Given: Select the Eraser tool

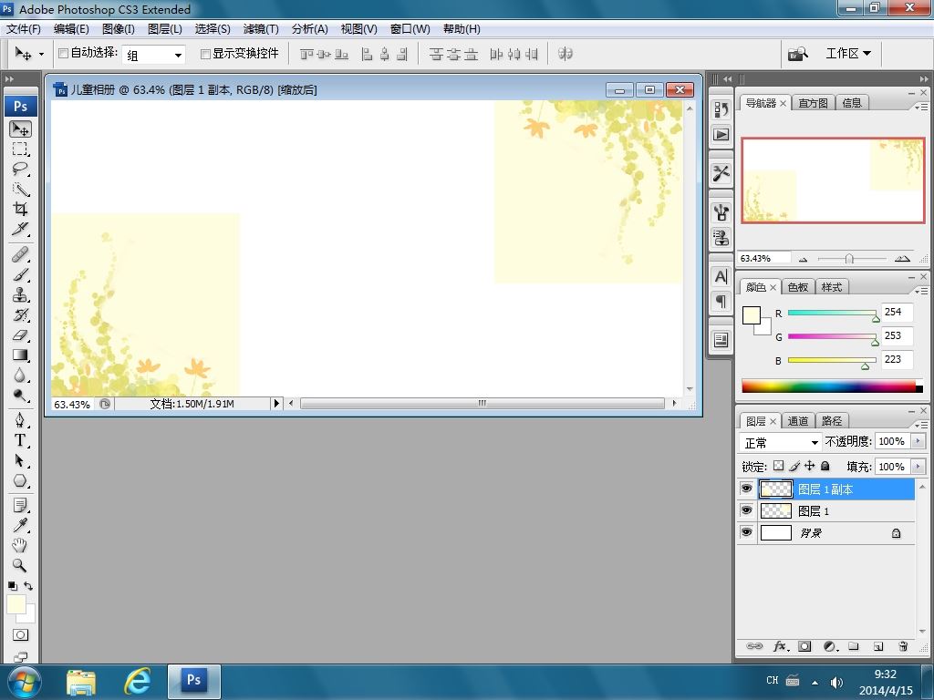Looking at the screenshot, I should (x=20, y=335).
